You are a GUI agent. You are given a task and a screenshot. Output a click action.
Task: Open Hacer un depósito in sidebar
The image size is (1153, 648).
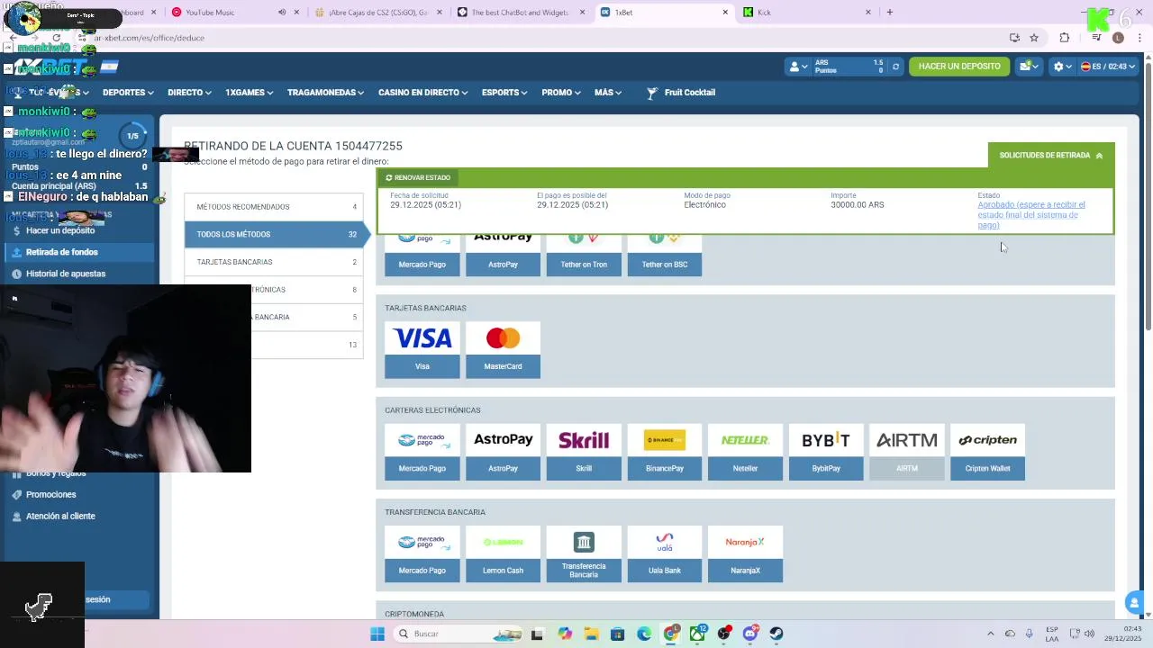[x=59, y=231]
